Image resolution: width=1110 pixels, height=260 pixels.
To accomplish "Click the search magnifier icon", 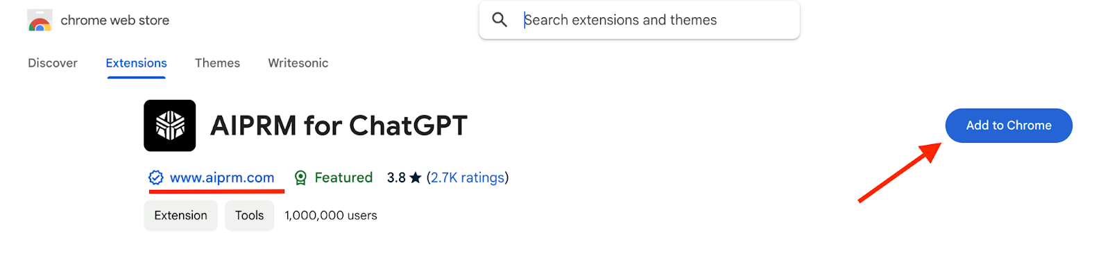I will pos(499,19).
